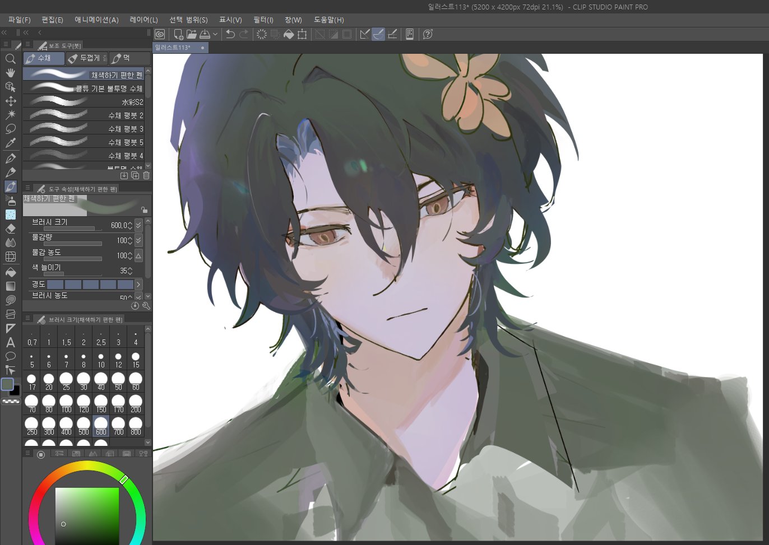Create a new canvas from toolbar
This screenshot has height=545, width=769.
point(178,34)
